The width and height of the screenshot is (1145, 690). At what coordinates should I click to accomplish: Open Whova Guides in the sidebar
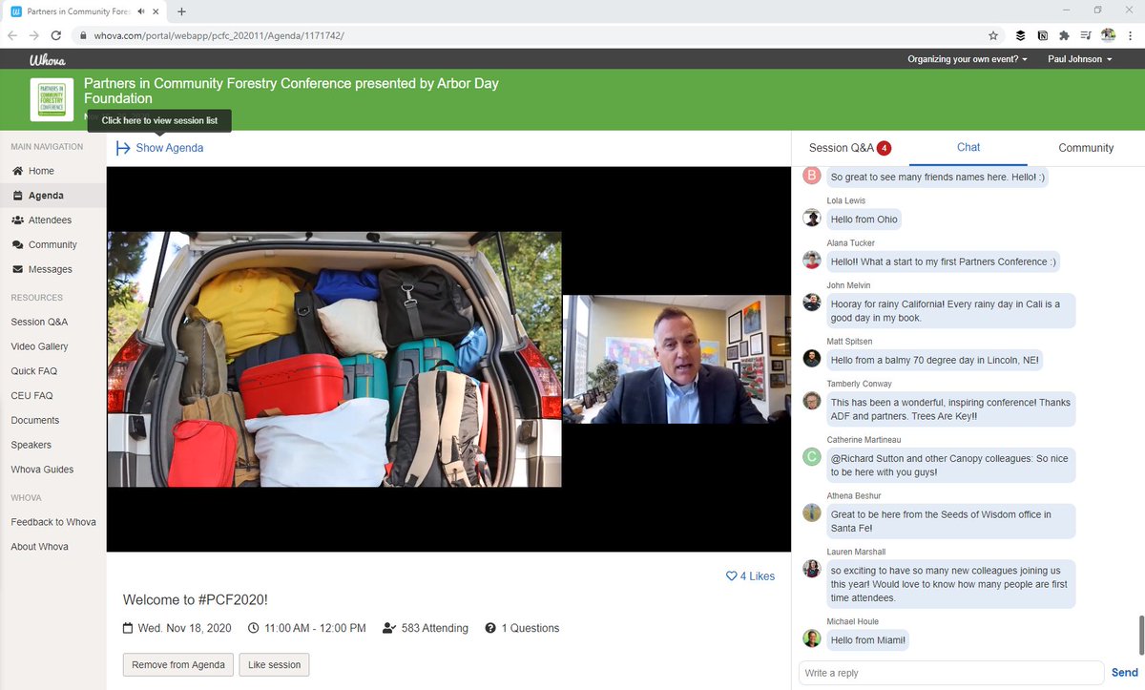(42, 470)
